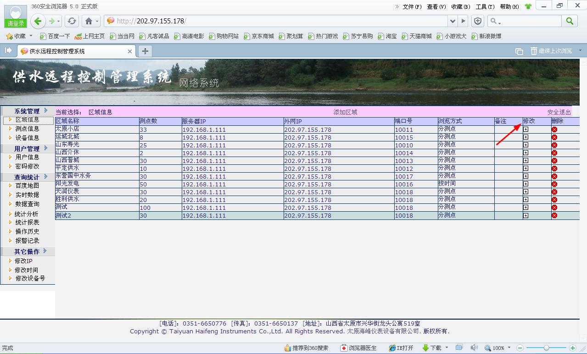Viewport: 587px width, 354px height.
Task: Open the 京东商城 bookmark
Action: pos(259,36)
